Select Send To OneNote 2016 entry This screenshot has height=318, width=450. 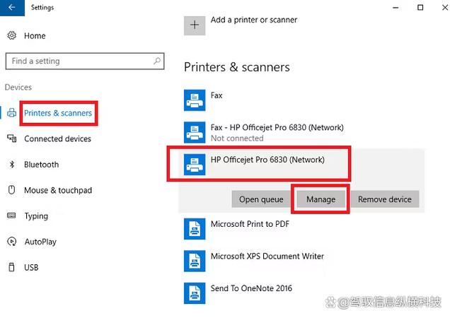tap(251, 288)
